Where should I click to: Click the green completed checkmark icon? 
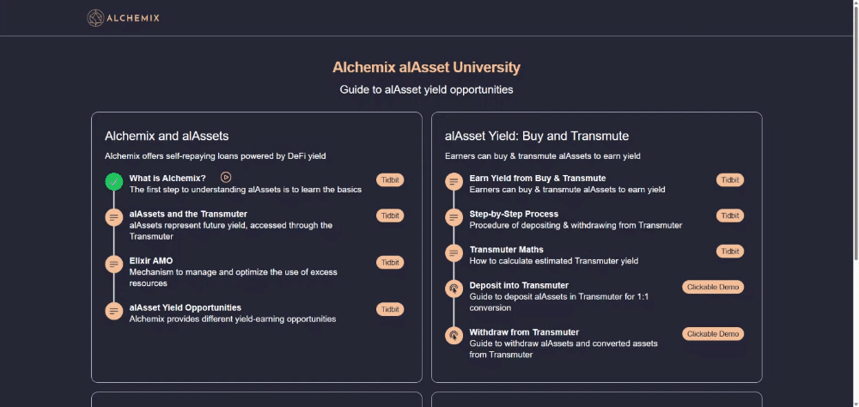[114, 182]
